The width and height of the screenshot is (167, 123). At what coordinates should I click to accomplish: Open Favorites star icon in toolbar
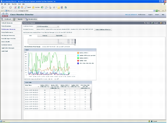pos(33,7)
